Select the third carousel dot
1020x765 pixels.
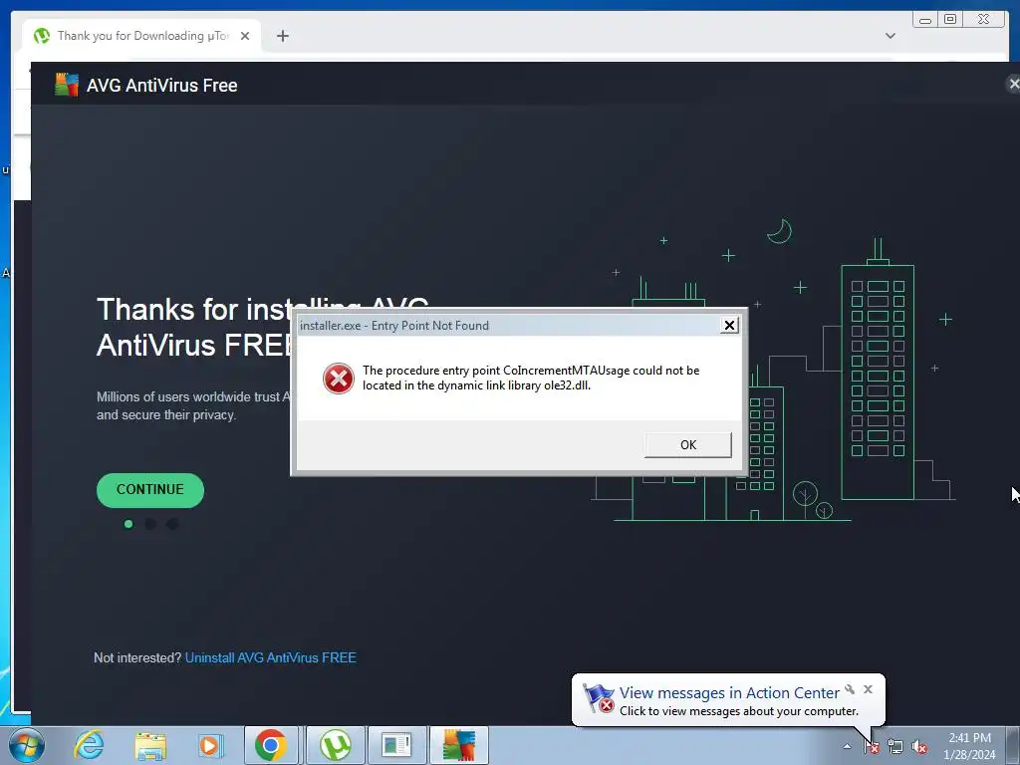172,524
